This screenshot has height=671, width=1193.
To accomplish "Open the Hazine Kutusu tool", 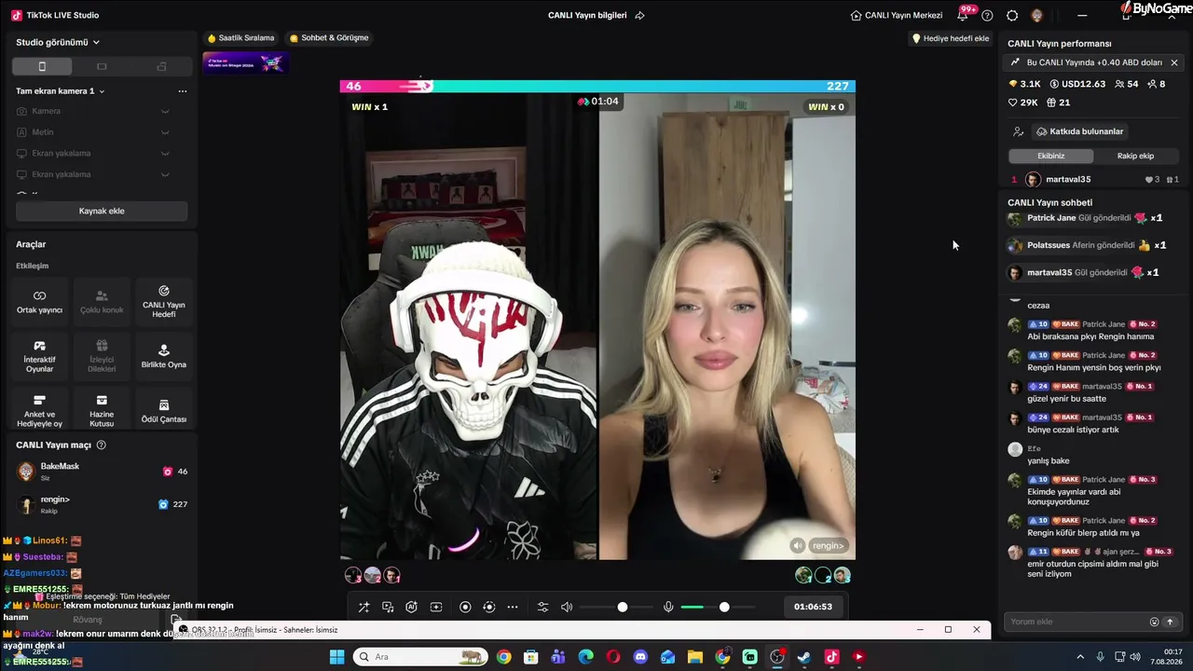I will coord(102,411).
